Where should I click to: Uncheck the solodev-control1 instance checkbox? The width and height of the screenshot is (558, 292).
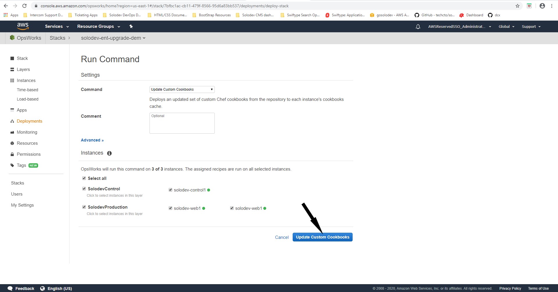(x=170, y=190)
